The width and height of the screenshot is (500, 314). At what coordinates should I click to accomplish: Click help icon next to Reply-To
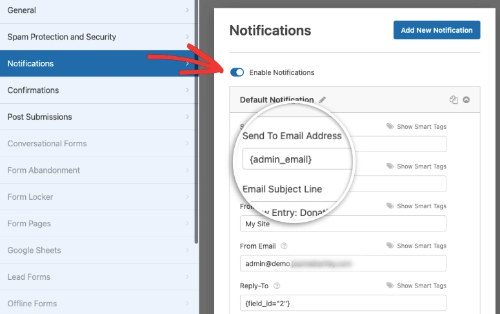tap(277, 286)
